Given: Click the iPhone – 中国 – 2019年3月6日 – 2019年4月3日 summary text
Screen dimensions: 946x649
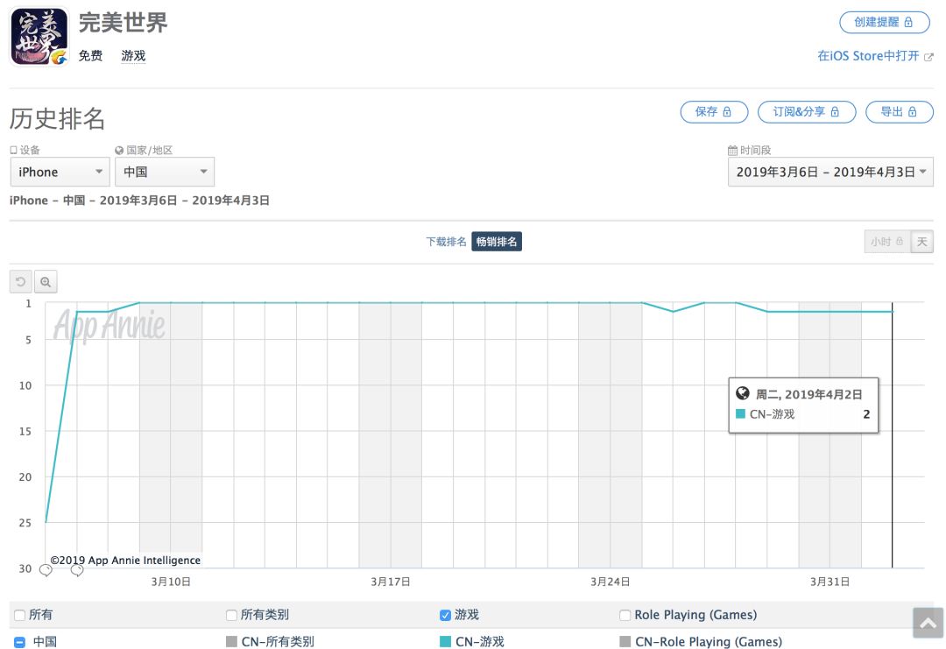Looking at the screenshot, I should [x=139, y=201].
